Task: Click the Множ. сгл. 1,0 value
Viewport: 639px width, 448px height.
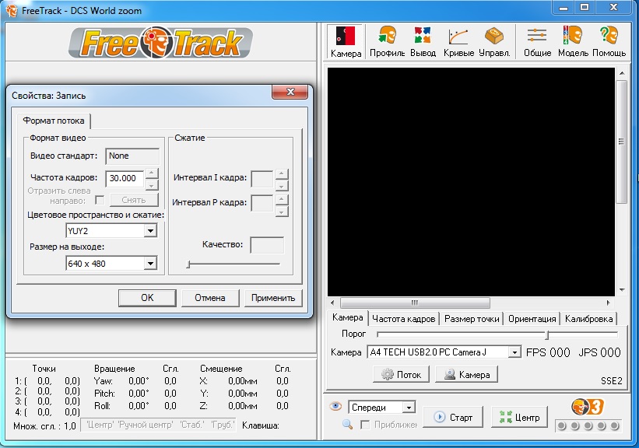Action: [x=70, y=426]
